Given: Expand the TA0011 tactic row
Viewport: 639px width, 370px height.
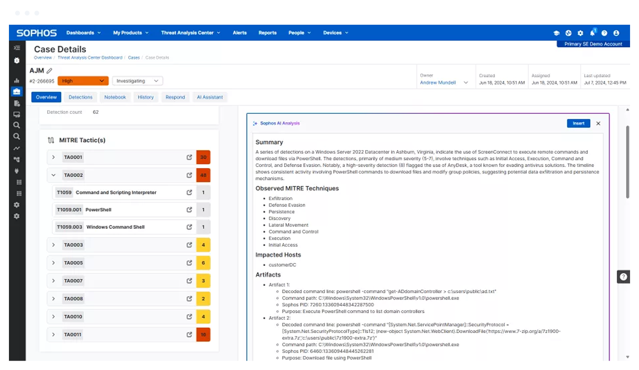Looking at the screenshot, I should [x=53, y=335].
